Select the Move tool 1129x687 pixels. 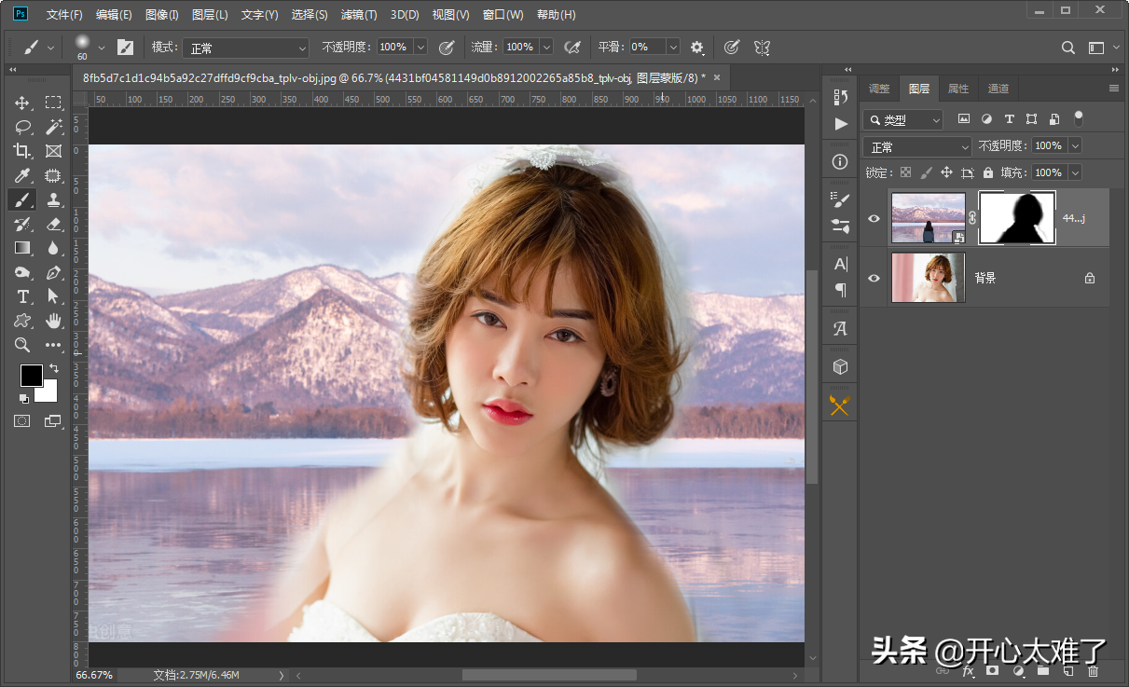(22, 103)
